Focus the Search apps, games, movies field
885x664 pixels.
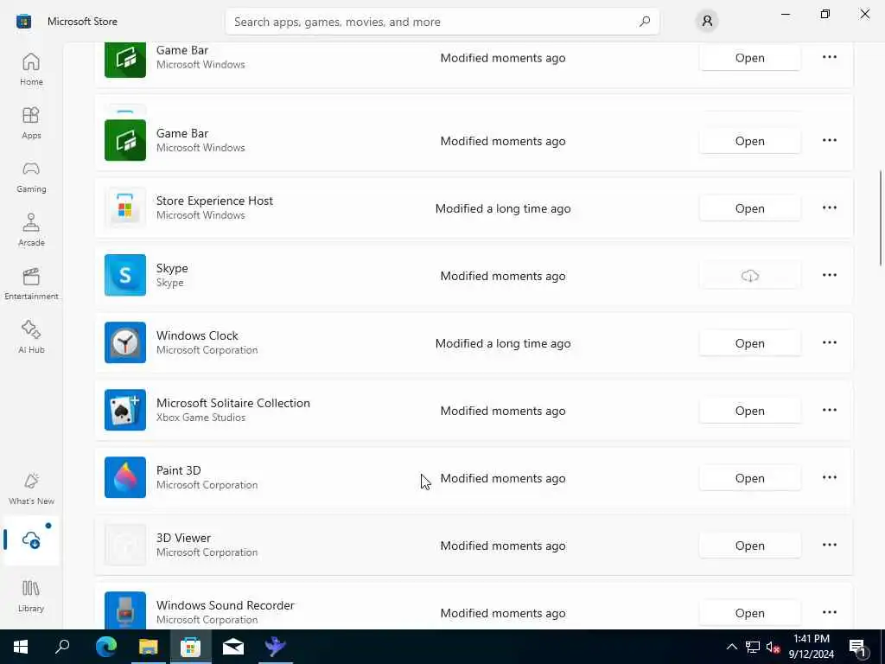tap(442, 22)
